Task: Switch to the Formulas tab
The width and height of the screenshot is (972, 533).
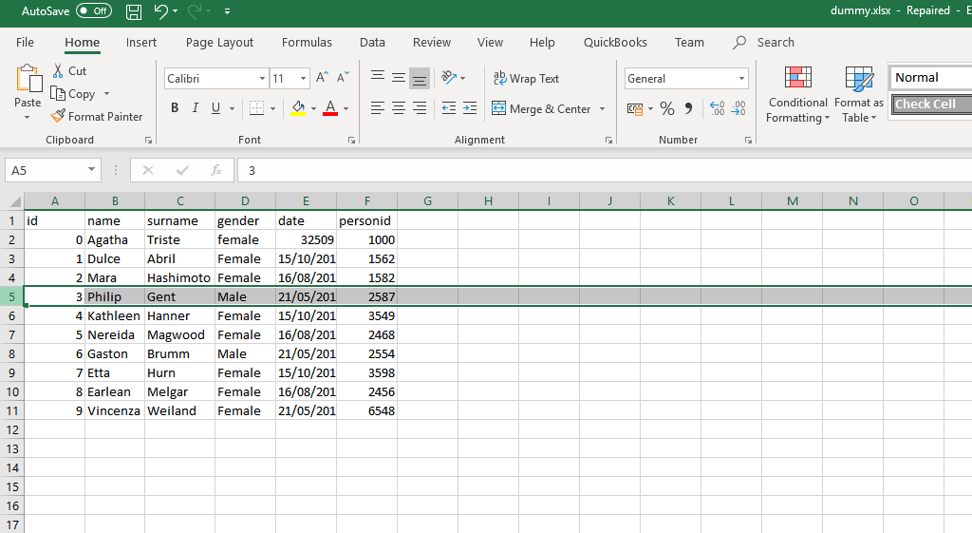Action: [307, 42]
